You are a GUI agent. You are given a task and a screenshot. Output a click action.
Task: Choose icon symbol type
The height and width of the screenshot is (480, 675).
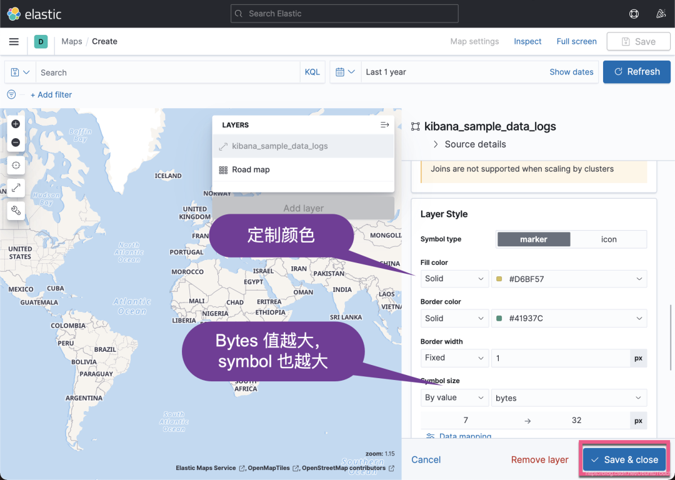coord(608,239)
